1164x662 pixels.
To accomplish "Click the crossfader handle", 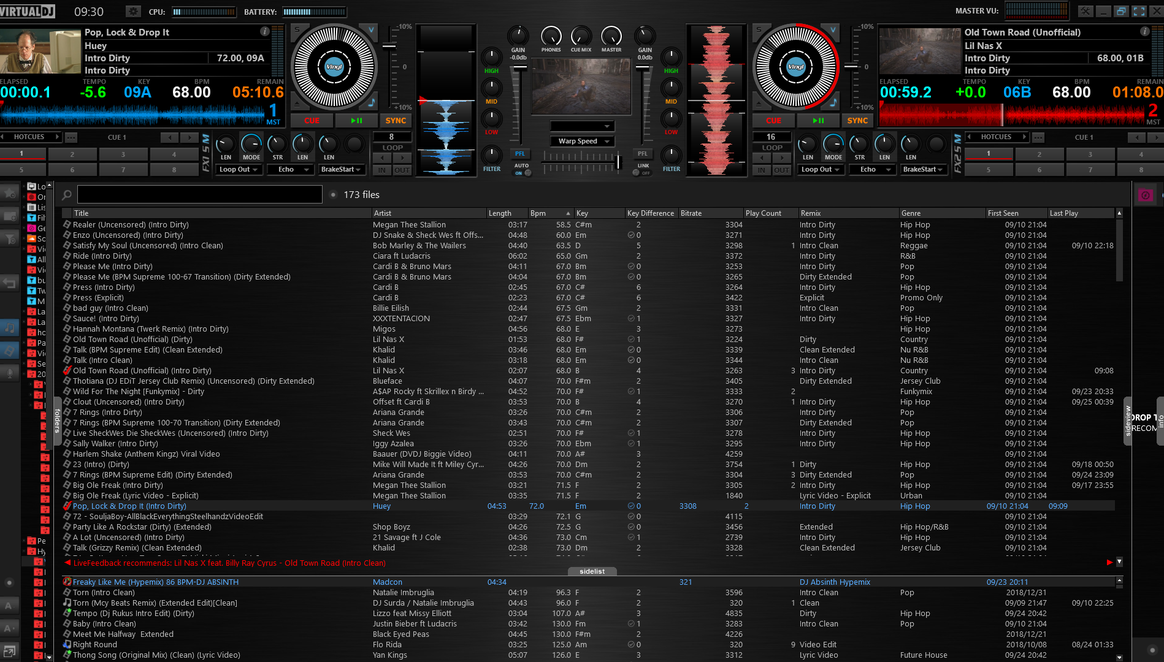I will [x=618, y=161].
